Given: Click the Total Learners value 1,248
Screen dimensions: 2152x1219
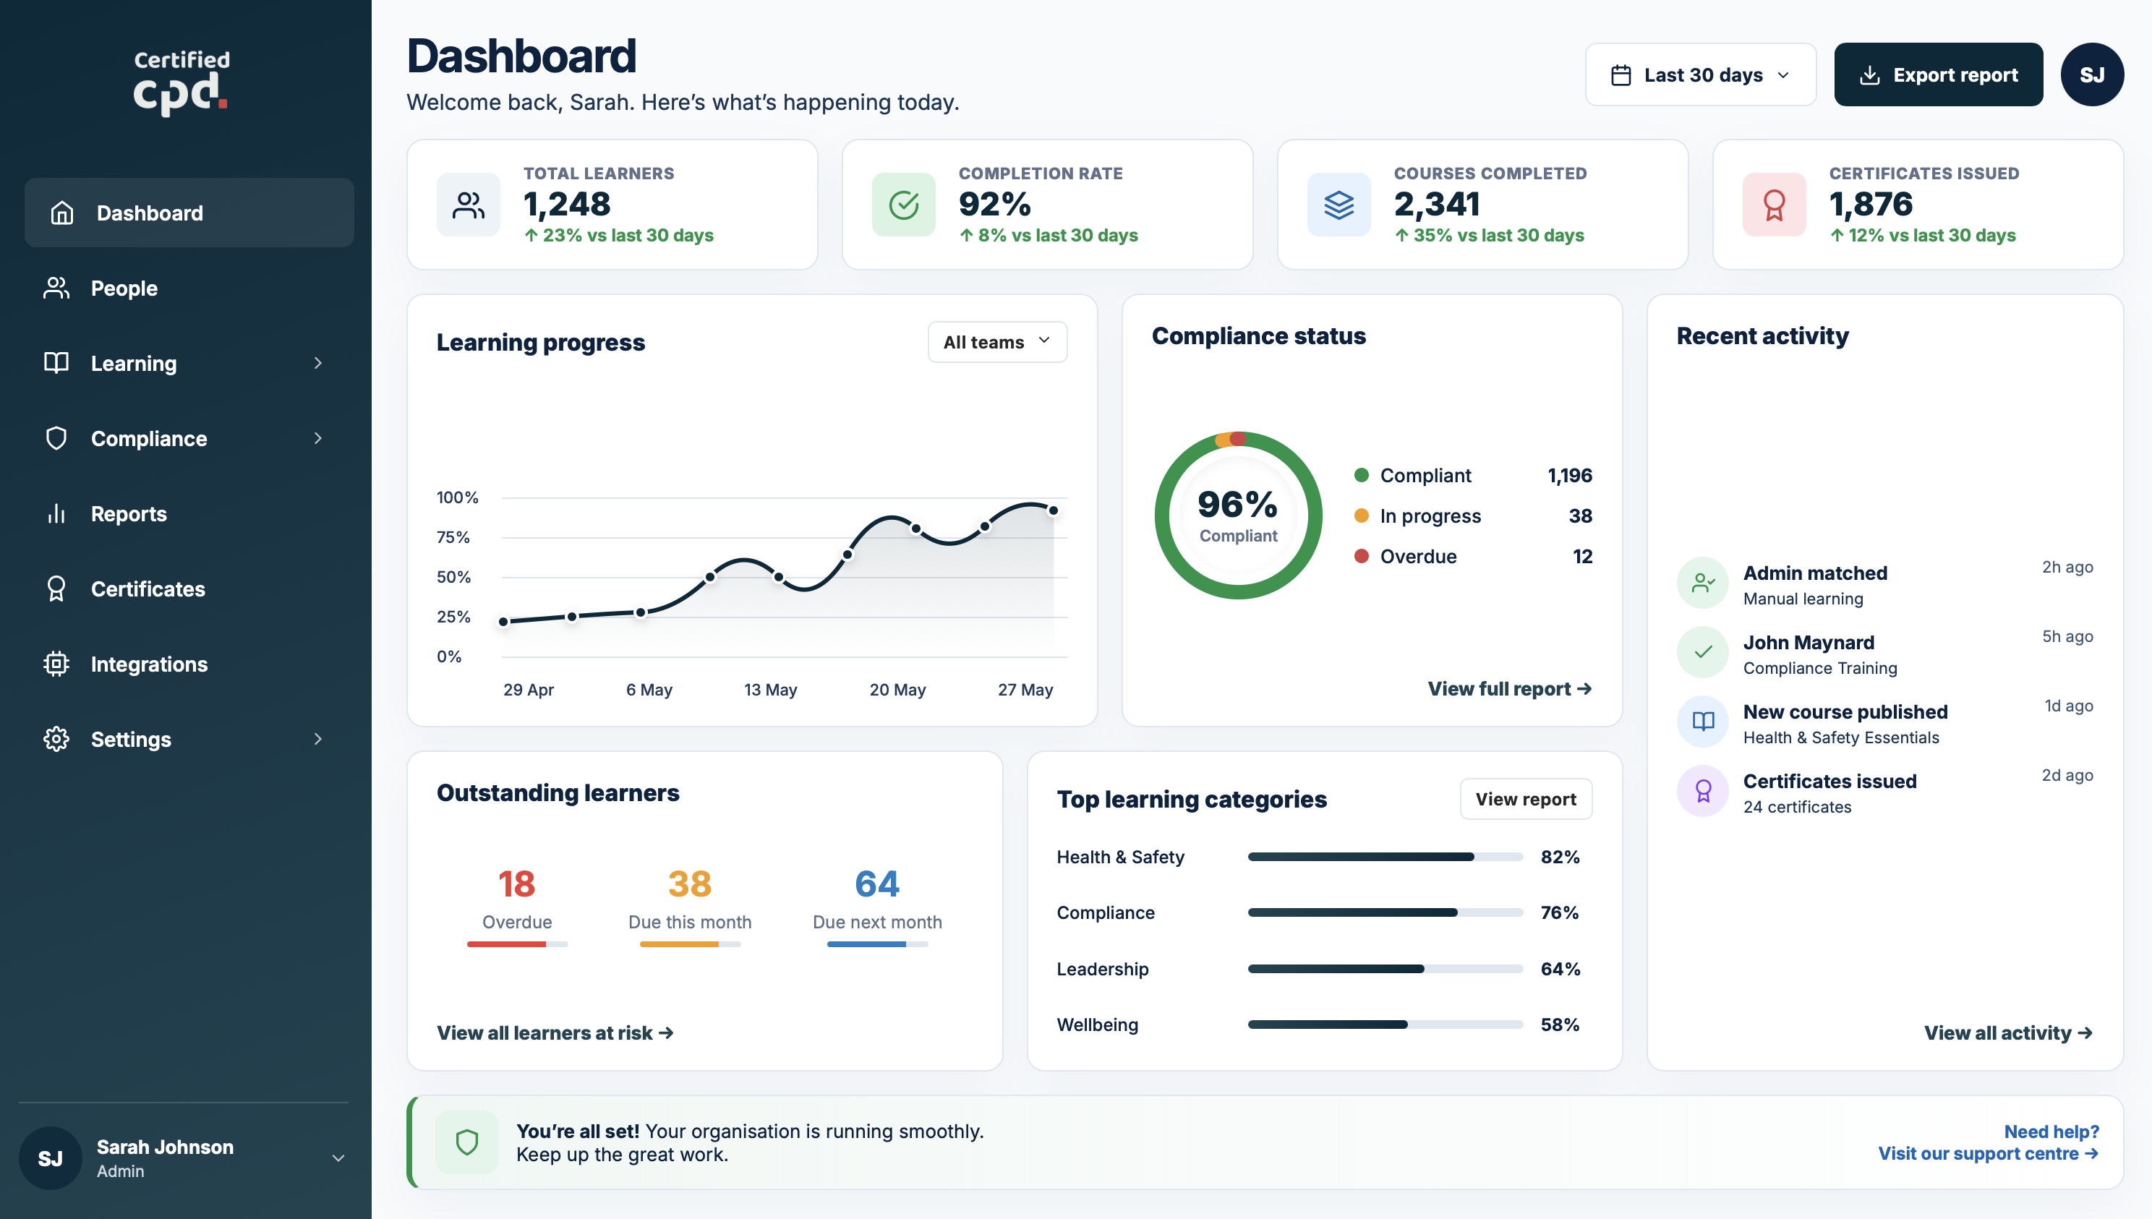Looking at the screenshot, I should point(567,205).
